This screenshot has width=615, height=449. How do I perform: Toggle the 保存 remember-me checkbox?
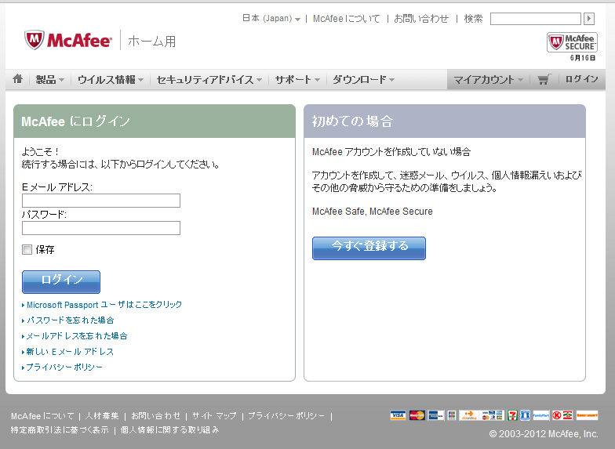[27, 249]
